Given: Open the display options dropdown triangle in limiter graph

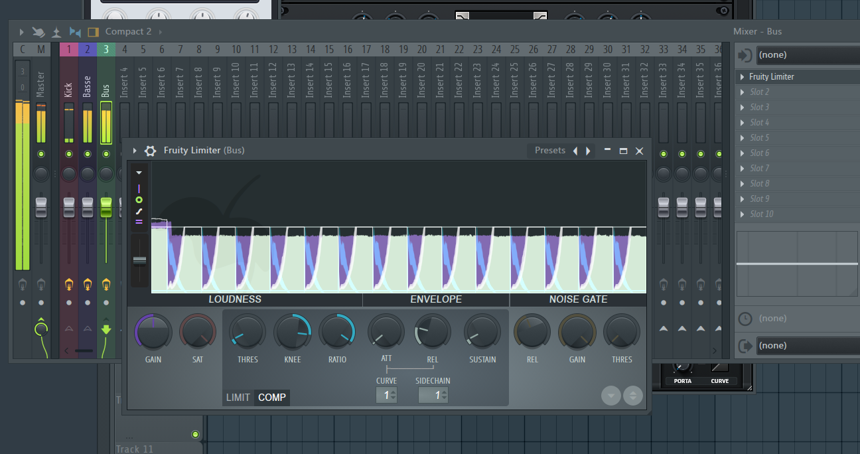Looking at the screenshot, I should pyautogui.click(x=139, y=173).
